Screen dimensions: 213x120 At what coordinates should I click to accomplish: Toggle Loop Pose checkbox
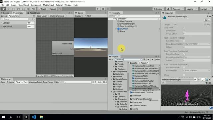[x=184, y=31]
